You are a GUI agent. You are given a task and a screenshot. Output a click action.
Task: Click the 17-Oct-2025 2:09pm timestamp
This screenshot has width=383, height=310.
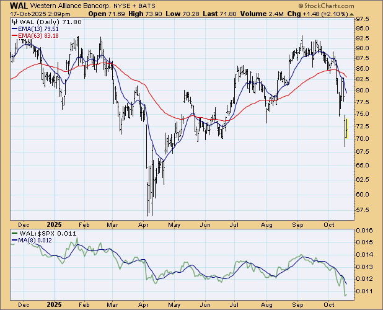point(40,14)
